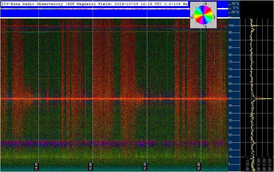
Task: Click the 16:00 time marker label
Action: click(199, 166)
